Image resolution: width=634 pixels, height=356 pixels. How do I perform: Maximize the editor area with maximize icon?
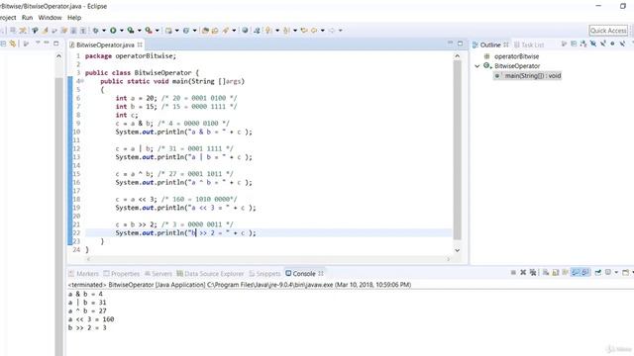click(460, 43)
